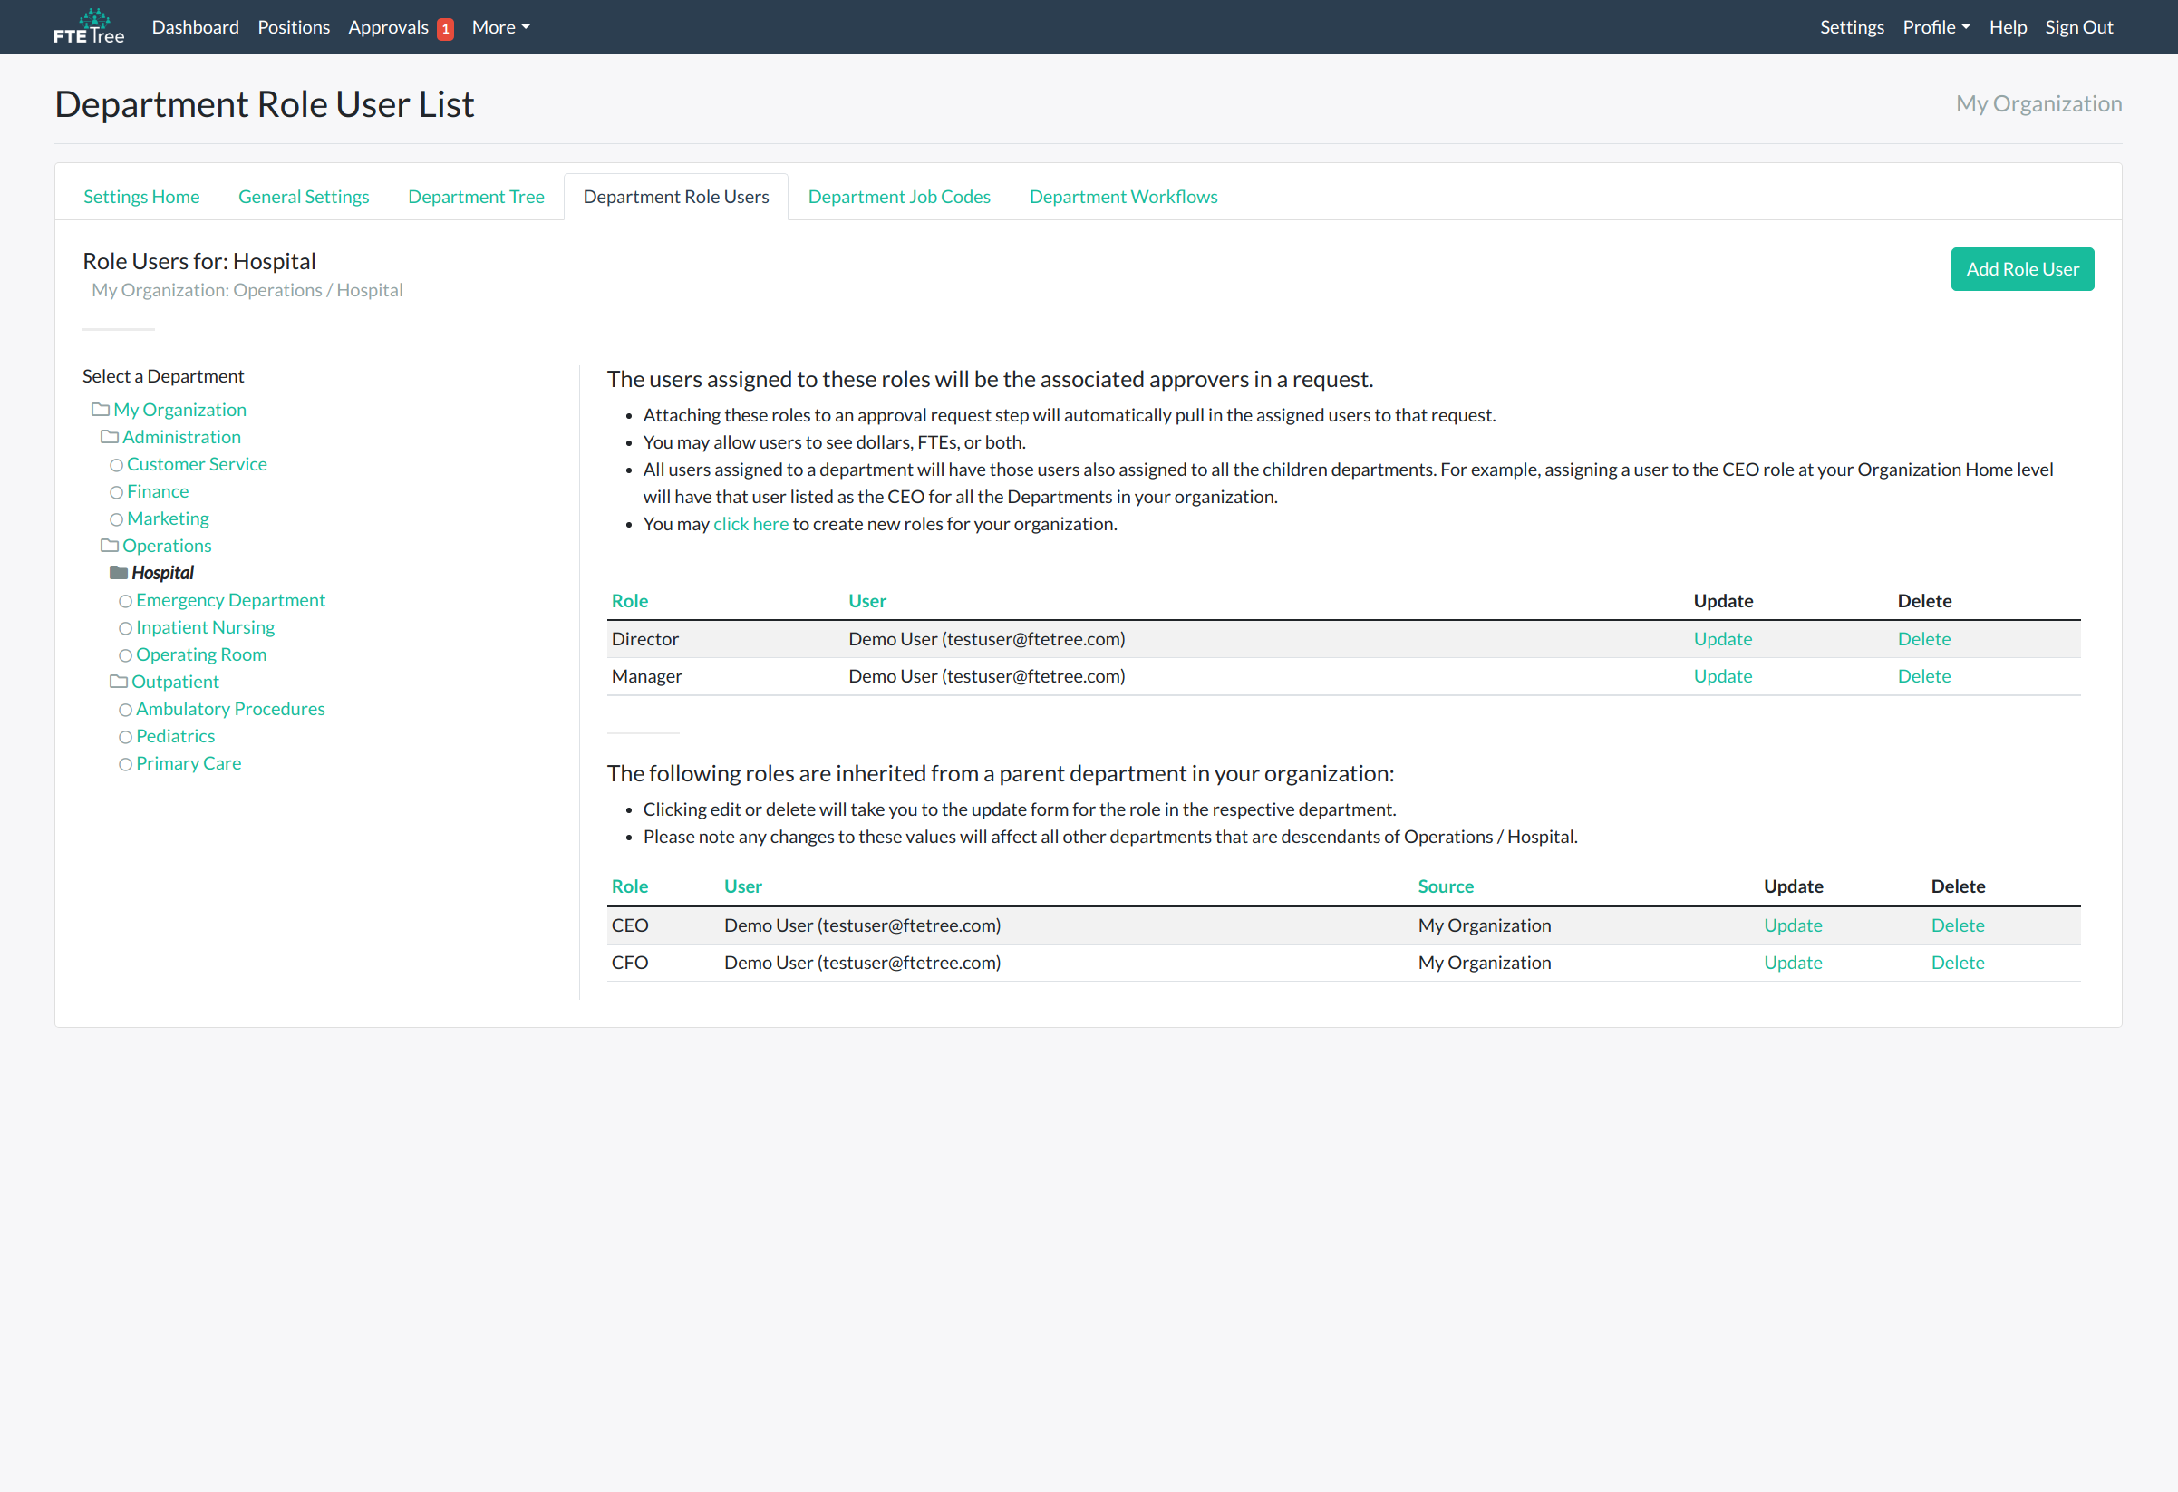Screen dimensions: 2178x1492
Task: Click Delete for the Manager role
Action: point(1923,675)
